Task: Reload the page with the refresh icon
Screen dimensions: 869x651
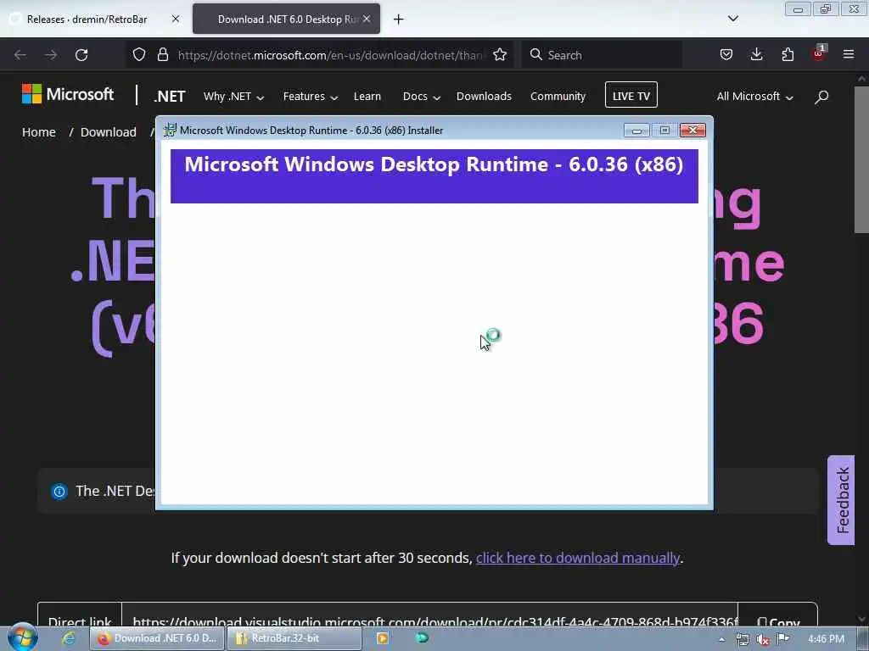Action: coord(81,55)
